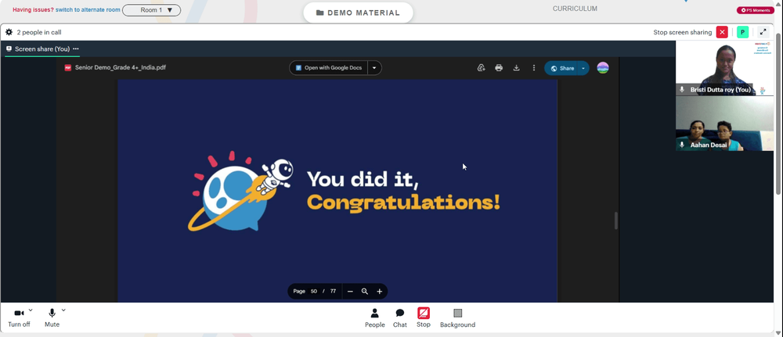The height and width of the screenshot is (337, 783).
Task: Click the PDF file icon next to filename
Action: point(68,68)
